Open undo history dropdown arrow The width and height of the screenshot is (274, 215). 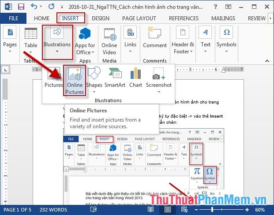[41, 7]
